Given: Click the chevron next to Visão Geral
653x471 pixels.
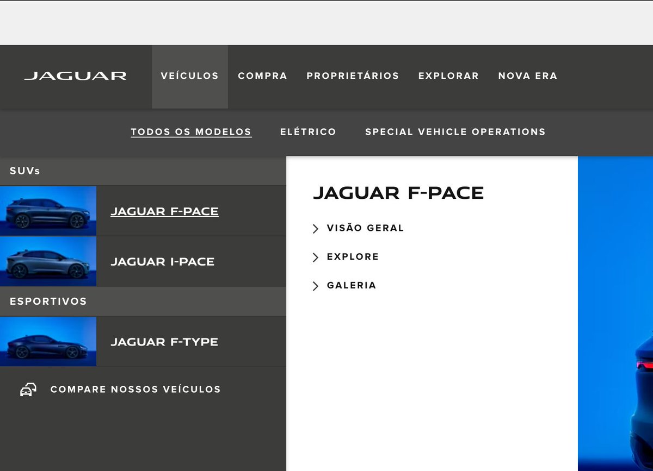Looking at the screenshot, I should (x=316, y=229).
